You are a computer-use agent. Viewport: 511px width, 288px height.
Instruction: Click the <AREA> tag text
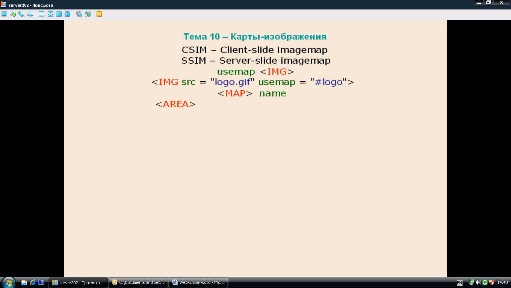click(x=176, y=104)
